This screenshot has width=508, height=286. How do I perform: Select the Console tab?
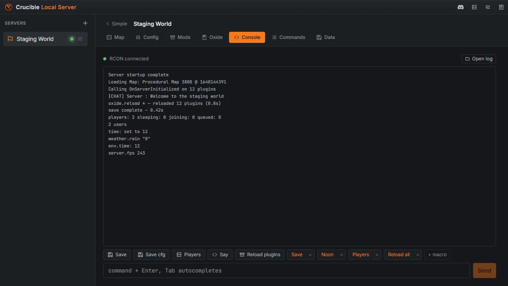(x=247, y=37)
